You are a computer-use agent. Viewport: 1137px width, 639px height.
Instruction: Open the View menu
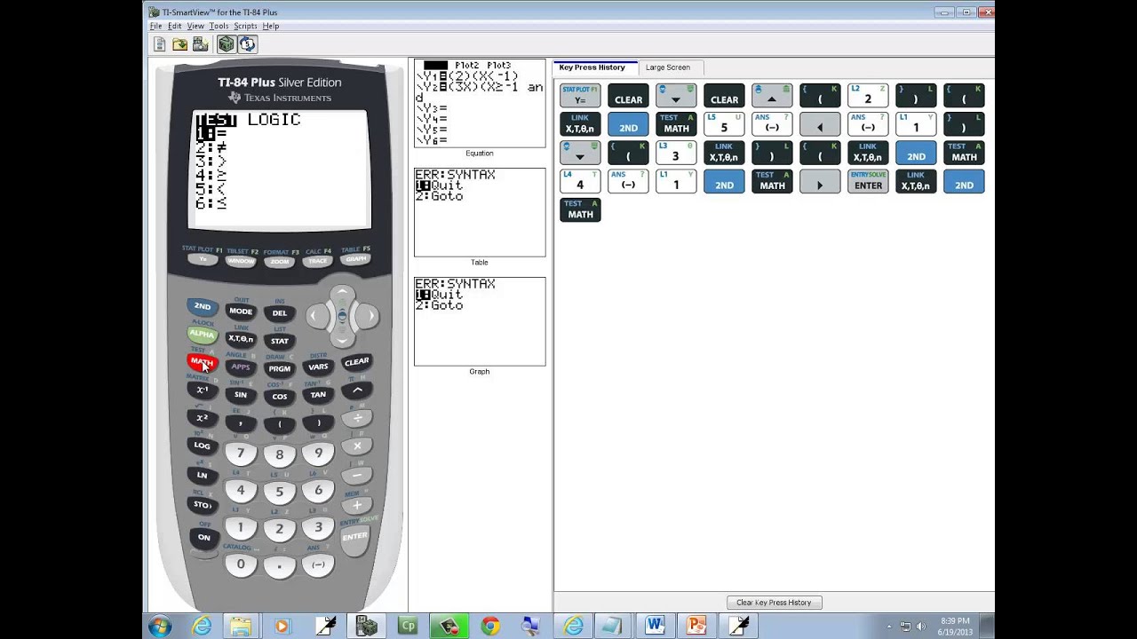pyautogui.click(x=195, y=27)
